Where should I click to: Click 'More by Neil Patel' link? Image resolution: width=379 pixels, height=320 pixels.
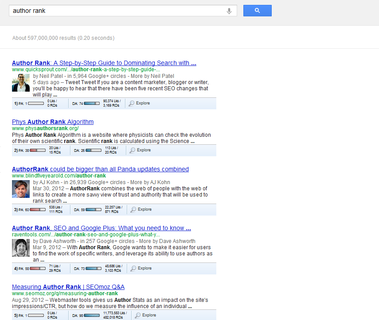(x=152, y=76)
